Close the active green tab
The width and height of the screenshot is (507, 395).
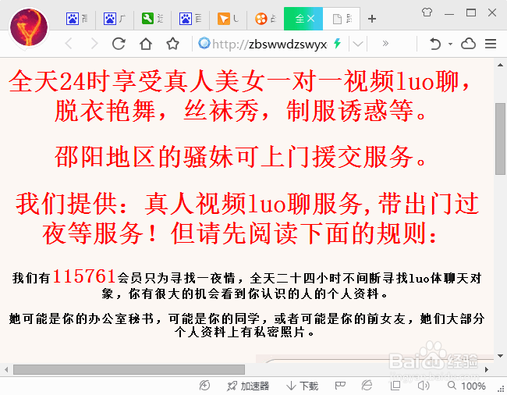tap(310, 19)
